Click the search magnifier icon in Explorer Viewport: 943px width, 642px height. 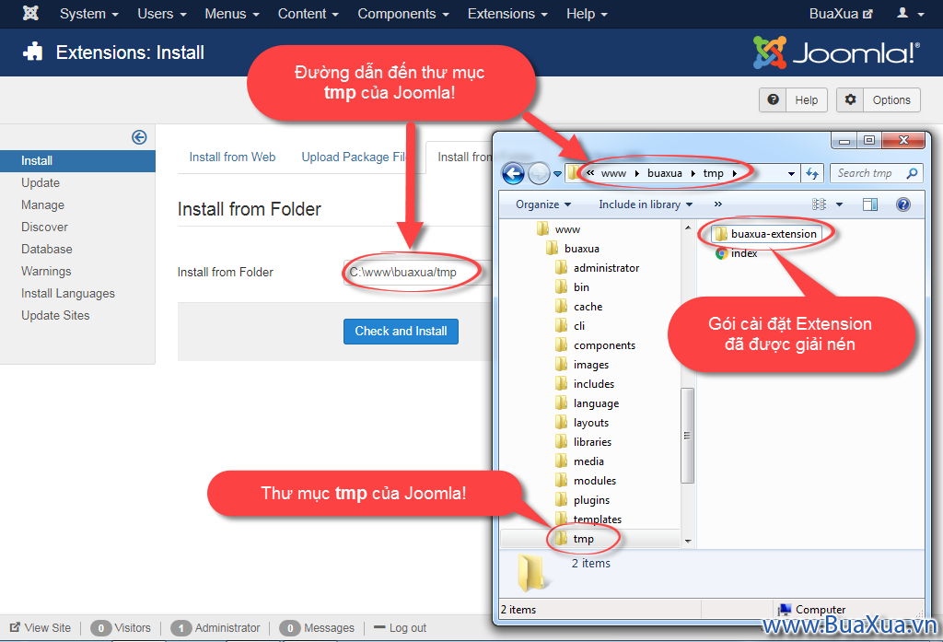point(913,173)
